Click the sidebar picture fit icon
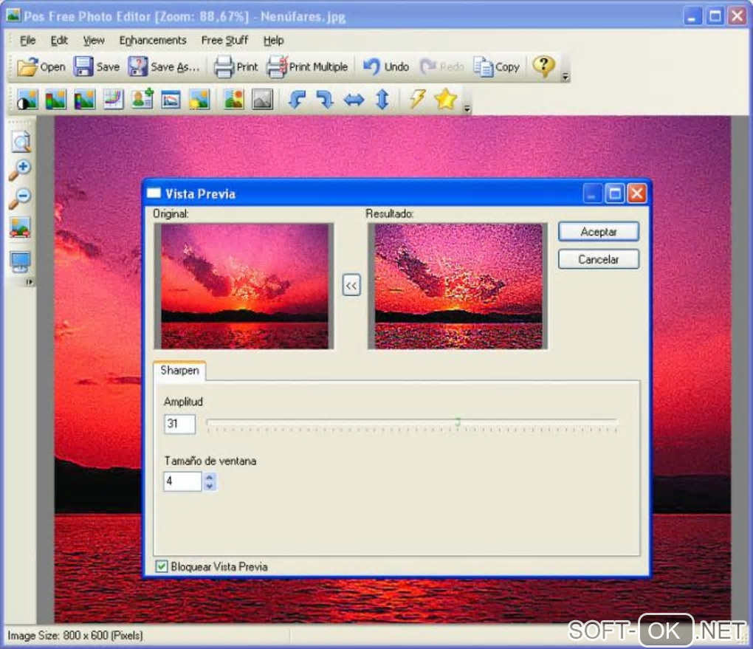Viewport: 753px width, 649px height. (20, 227)
